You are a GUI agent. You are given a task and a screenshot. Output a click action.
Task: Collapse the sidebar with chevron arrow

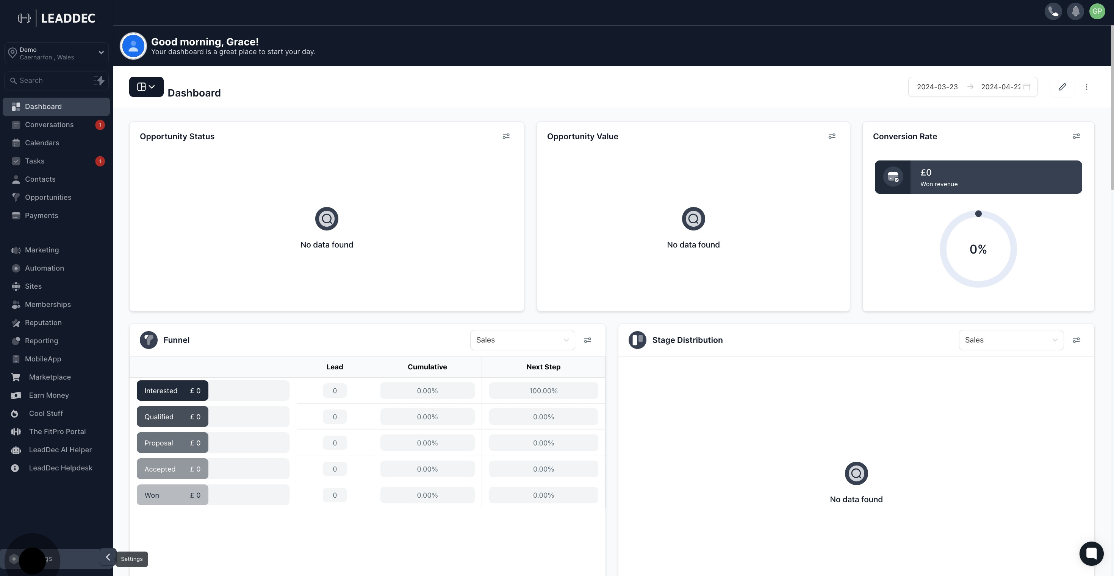[x=108, y=557]
